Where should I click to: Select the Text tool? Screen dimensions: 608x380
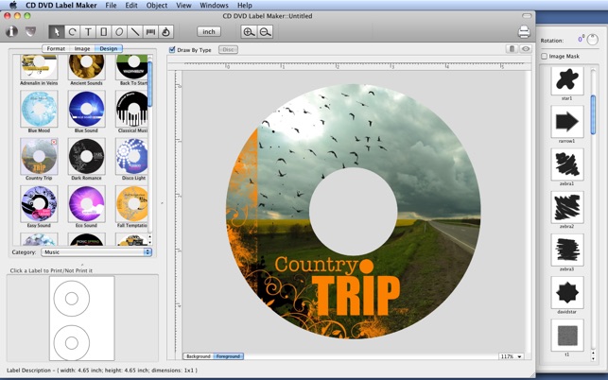[x=88, y=32]
